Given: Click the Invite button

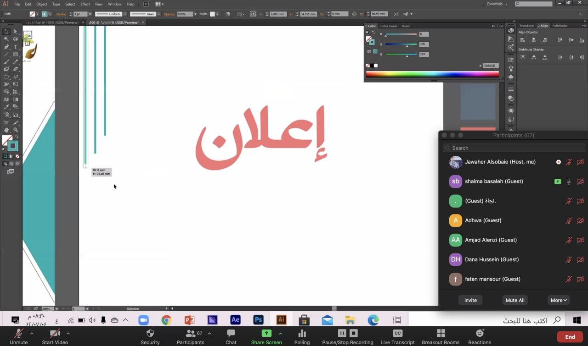Looking at the screenshot, I should click(x=470, y=300).
